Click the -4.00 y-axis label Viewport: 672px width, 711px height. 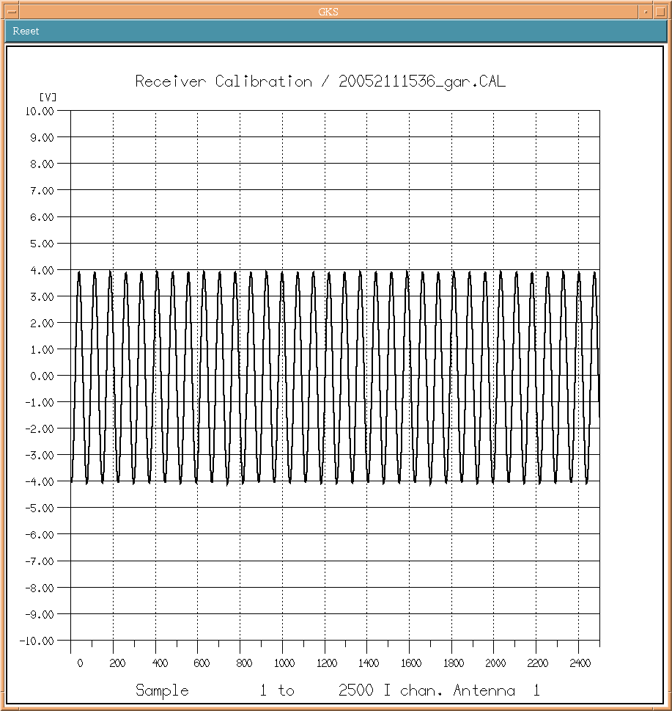click(40, 482)
